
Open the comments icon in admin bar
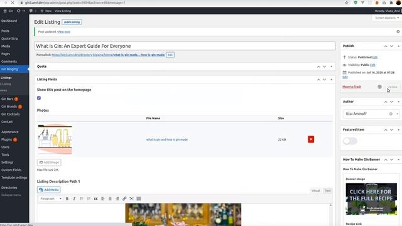pos(33,11)
